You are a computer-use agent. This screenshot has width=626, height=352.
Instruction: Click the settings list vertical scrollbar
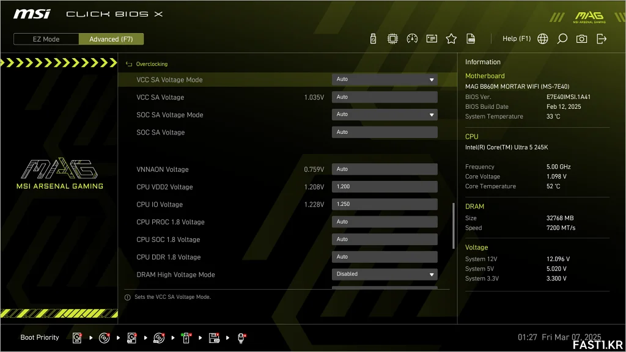[453, 226]
